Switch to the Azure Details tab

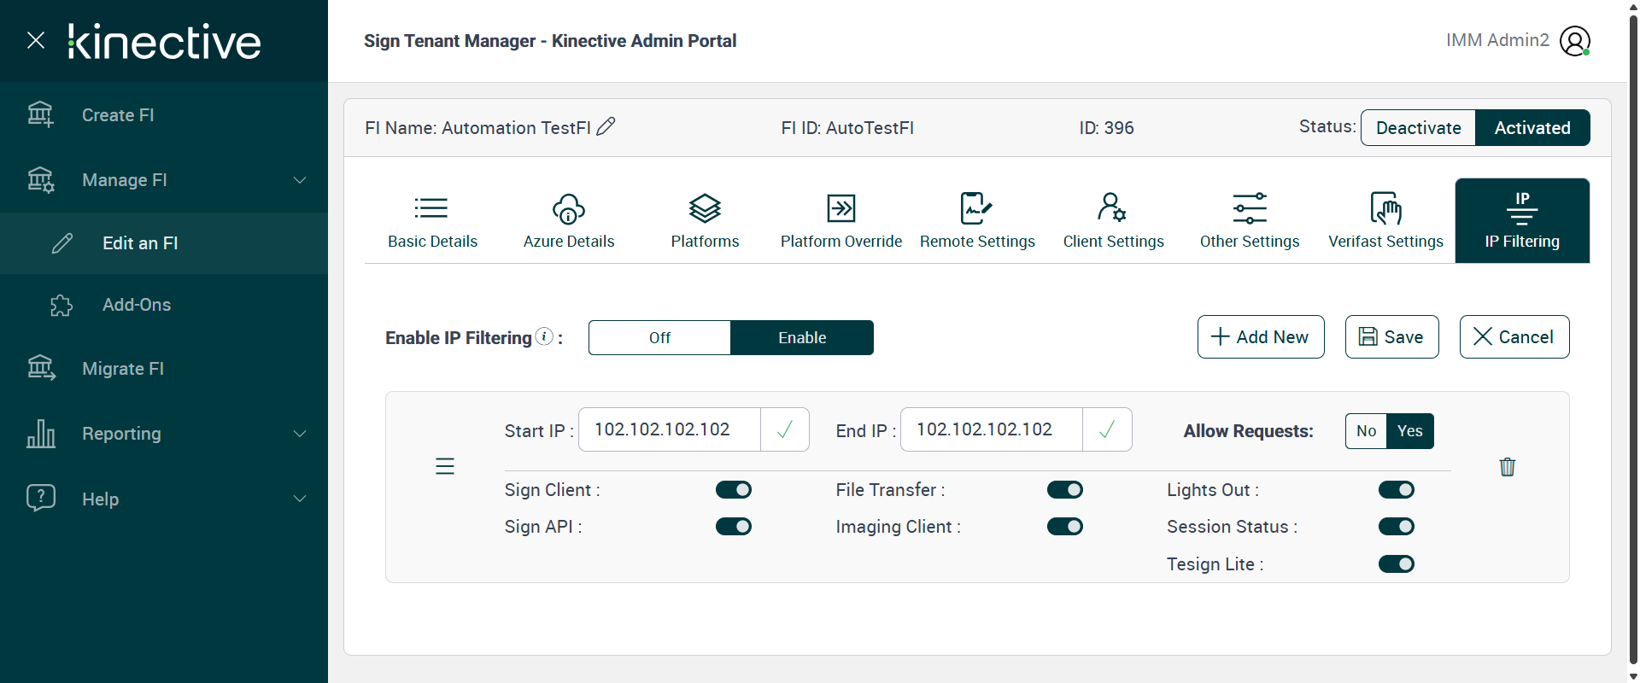click(x=569, y=220)
